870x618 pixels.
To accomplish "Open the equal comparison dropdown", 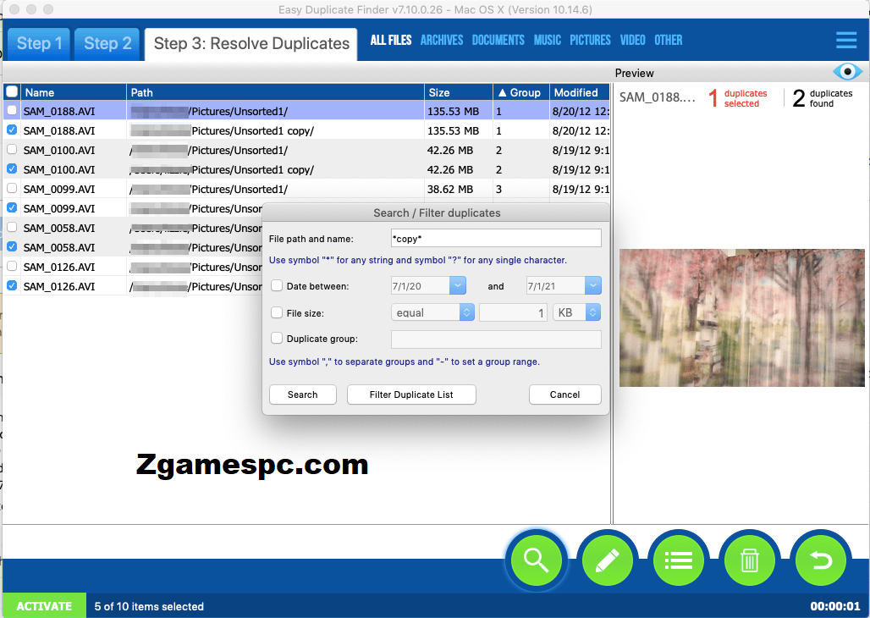I will pos(432,312).
